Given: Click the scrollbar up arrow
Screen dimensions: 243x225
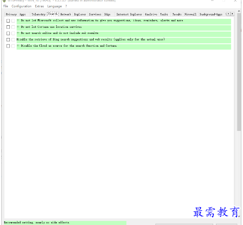Looking at the screenshot, I should 239,11.
